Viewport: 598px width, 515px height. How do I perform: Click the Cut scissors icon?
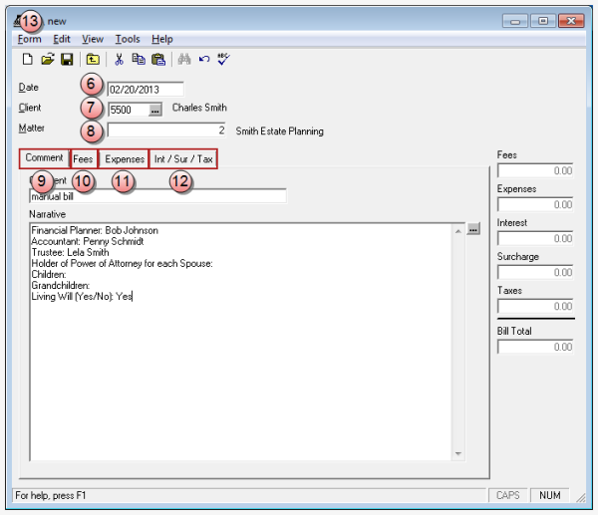click(x=119, y=60)
